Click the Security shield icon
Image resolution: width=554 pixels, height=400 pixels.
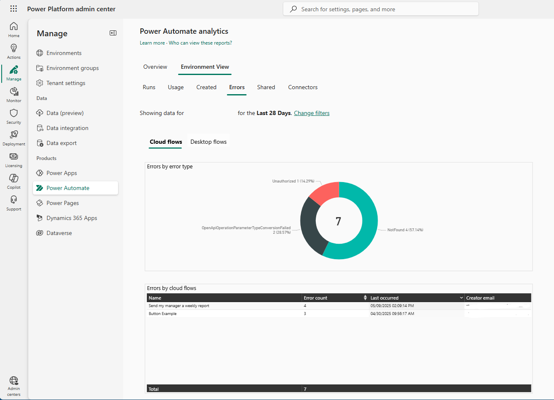click(x=13, y=116)
